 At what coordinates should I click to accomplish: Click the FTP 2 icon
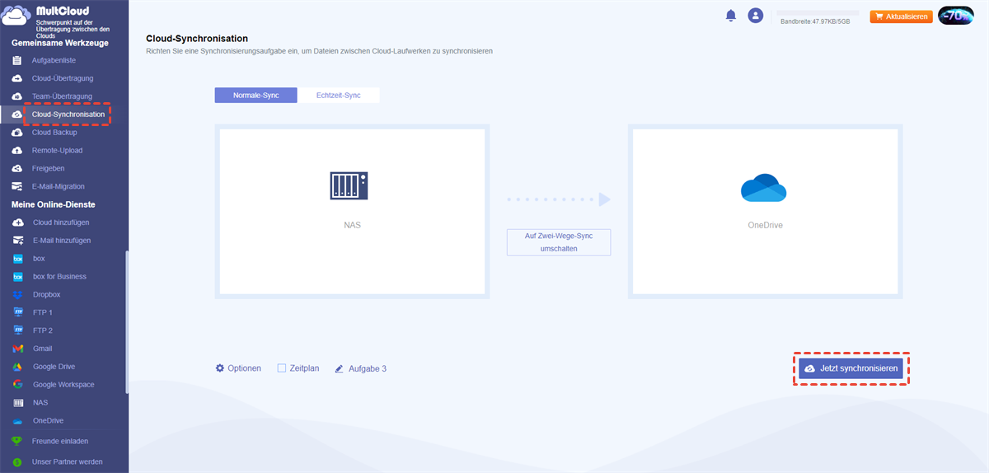(x=17, y=330)
